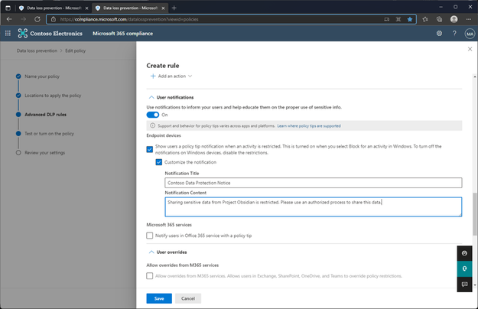Select the Advanced DLP rules step
This screenshot has height=309, width=478.
pyautogui.click(x=45, y=115)
